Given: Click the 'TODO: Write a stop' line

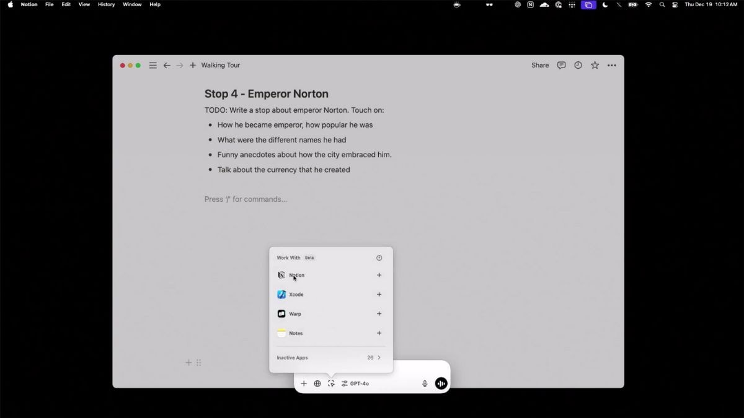Looking at the screenshot, I should tap(294, 110).
